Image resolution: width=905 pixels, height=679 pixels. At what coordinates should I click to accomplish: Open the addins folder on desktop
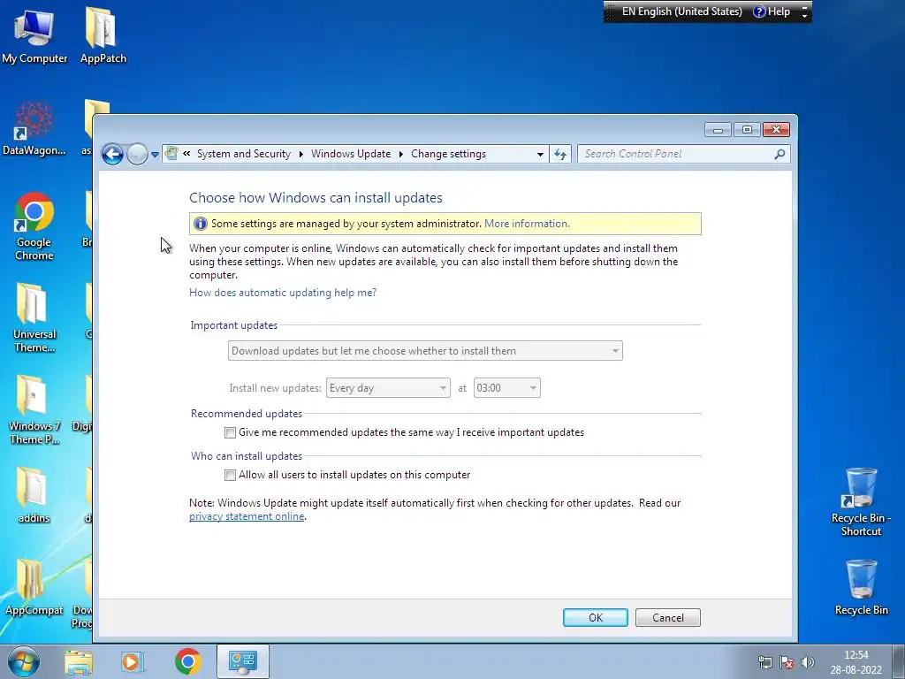[34, 495]
